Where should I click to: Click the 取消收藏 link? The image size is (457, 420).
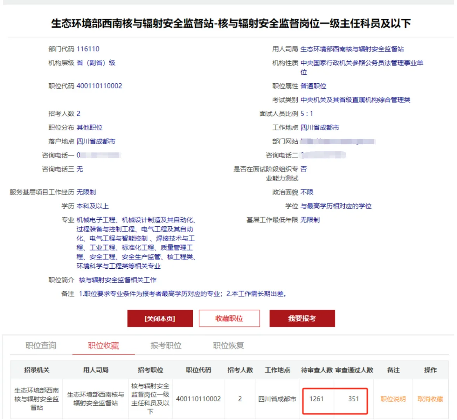(430, 399)
